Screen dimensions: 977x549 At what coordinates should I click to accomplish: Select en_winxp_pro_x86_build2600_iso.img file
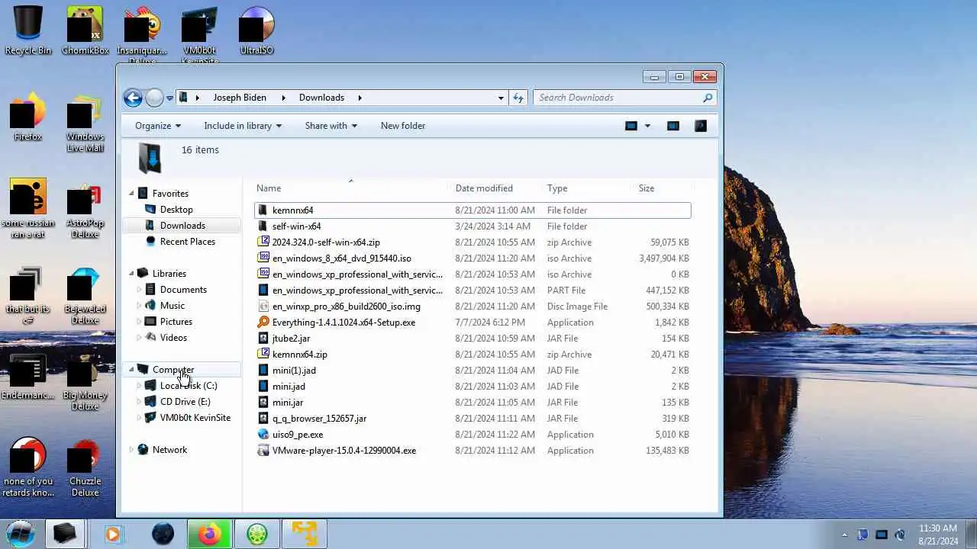tap(346, 307)
